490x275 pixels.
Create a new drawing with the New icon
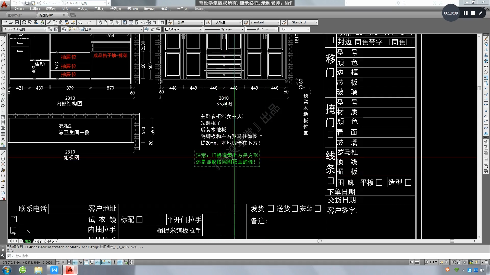pyautogui.click(x=5, y=22)
